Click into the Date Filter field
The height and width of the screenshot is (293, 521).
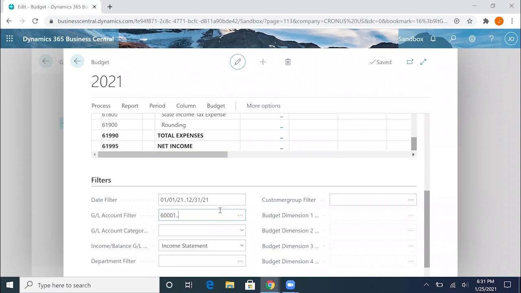point(202,200)
